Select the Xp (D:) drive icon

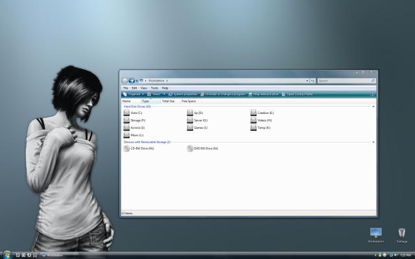pyautogui.click(x=190, y=113)
